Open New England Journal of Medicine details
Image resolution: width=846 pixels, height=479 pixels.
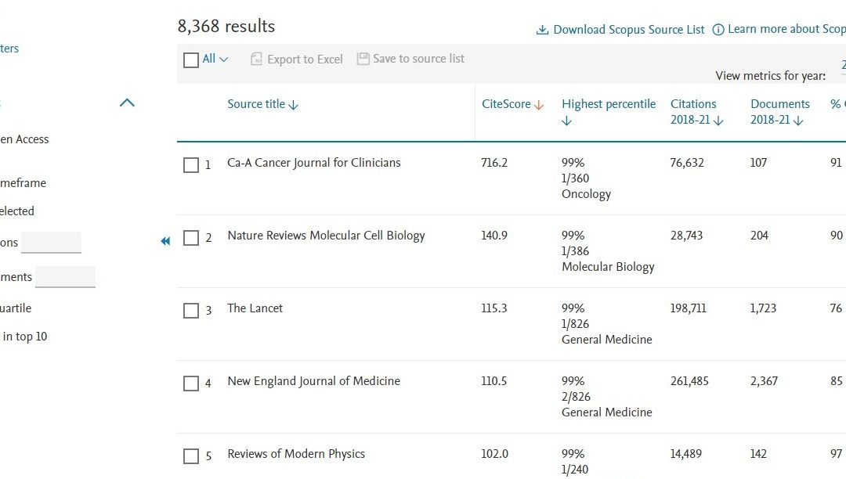tap(313, 380)
